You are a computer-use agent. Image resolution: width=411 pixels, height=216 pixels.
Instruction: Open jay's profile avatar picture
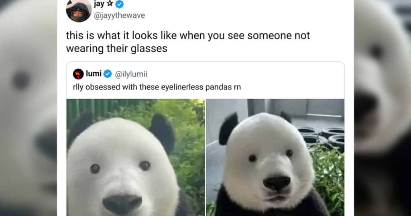(x=79, y=11)
